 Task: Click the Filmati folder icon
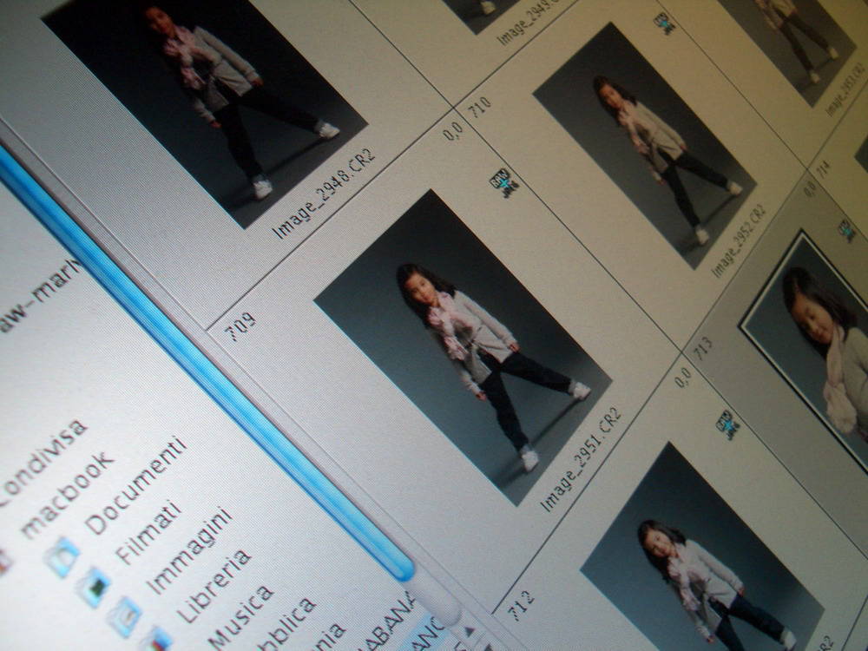[93, 587]
